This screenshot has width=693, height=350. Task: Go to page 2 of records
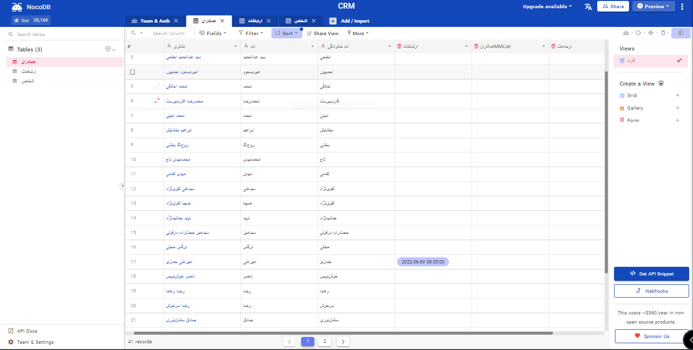click(324, 341)
